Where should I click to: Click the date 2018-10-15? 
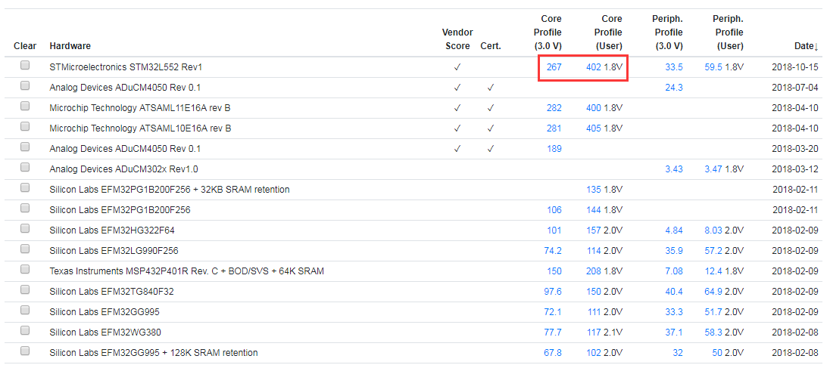pos(795,67)
